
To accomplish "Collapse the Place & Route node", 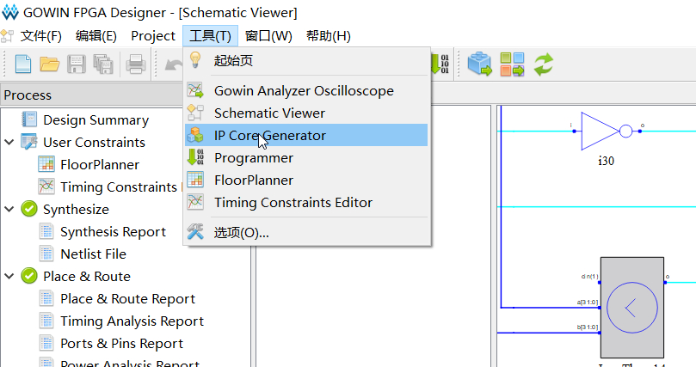I will click(9, 276).
